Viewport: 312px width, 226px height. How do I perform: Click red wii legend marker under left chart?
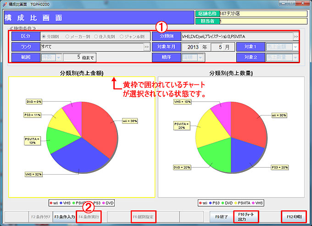(x=51, y=203)
